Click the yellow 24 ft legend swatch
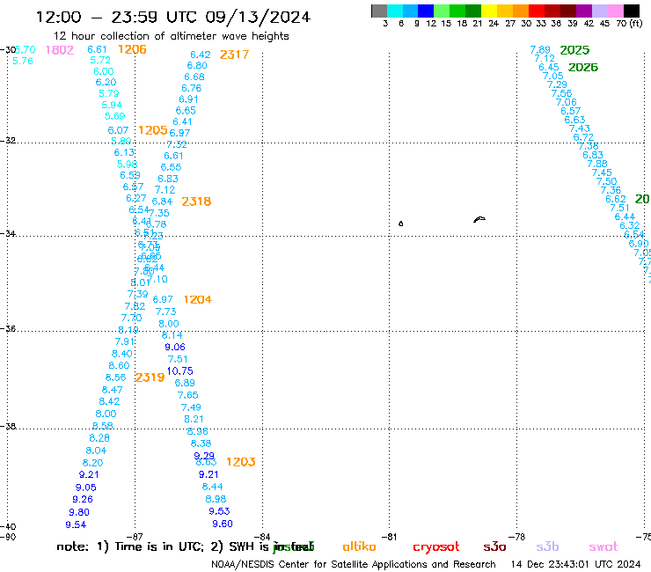This screenshot has width=651, height=572. (489, 11)
